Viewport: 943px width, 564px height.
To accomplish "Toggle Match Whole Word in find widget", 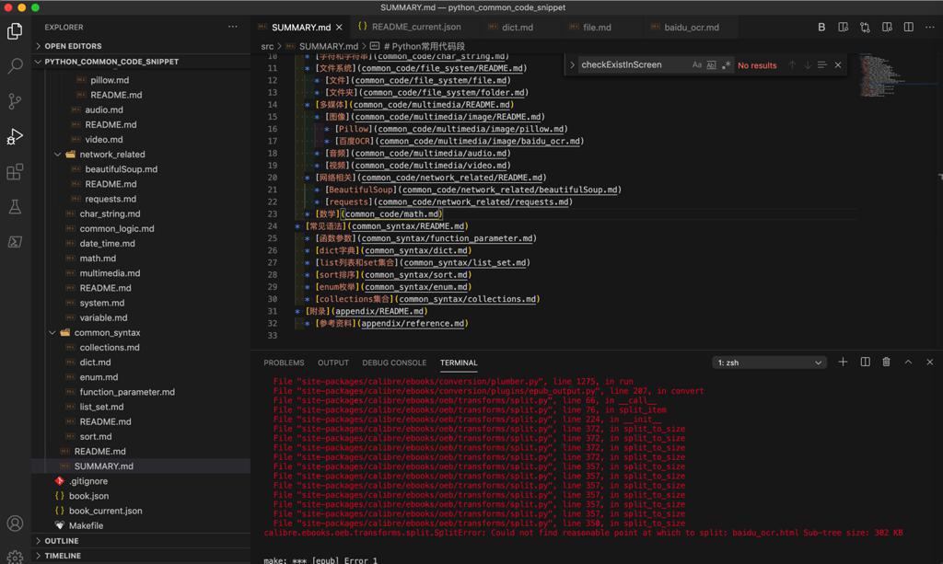I will point(711,65).
